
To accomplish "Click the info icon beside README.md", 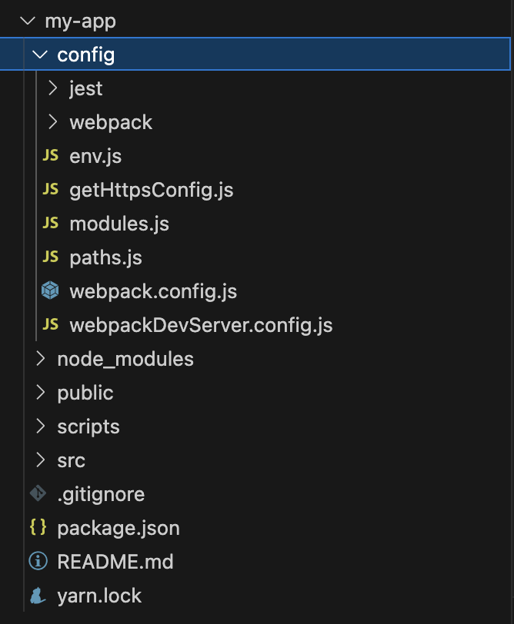I will coord(38,562).
